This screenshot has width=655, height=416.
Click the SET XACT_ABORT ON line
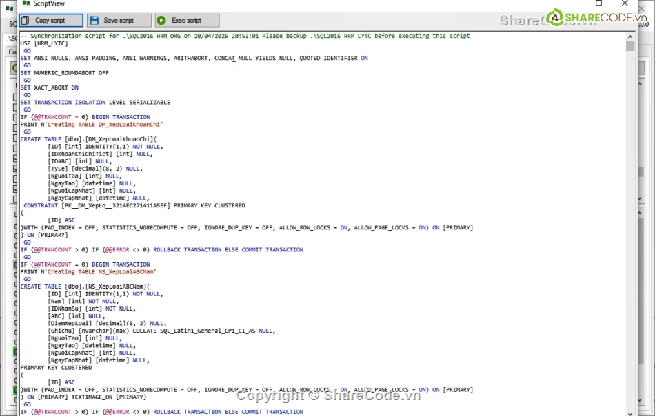pos(49,87)
